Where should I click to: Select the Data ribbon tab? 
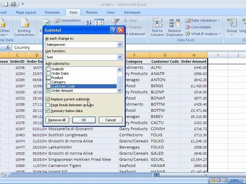click(73, 12)
